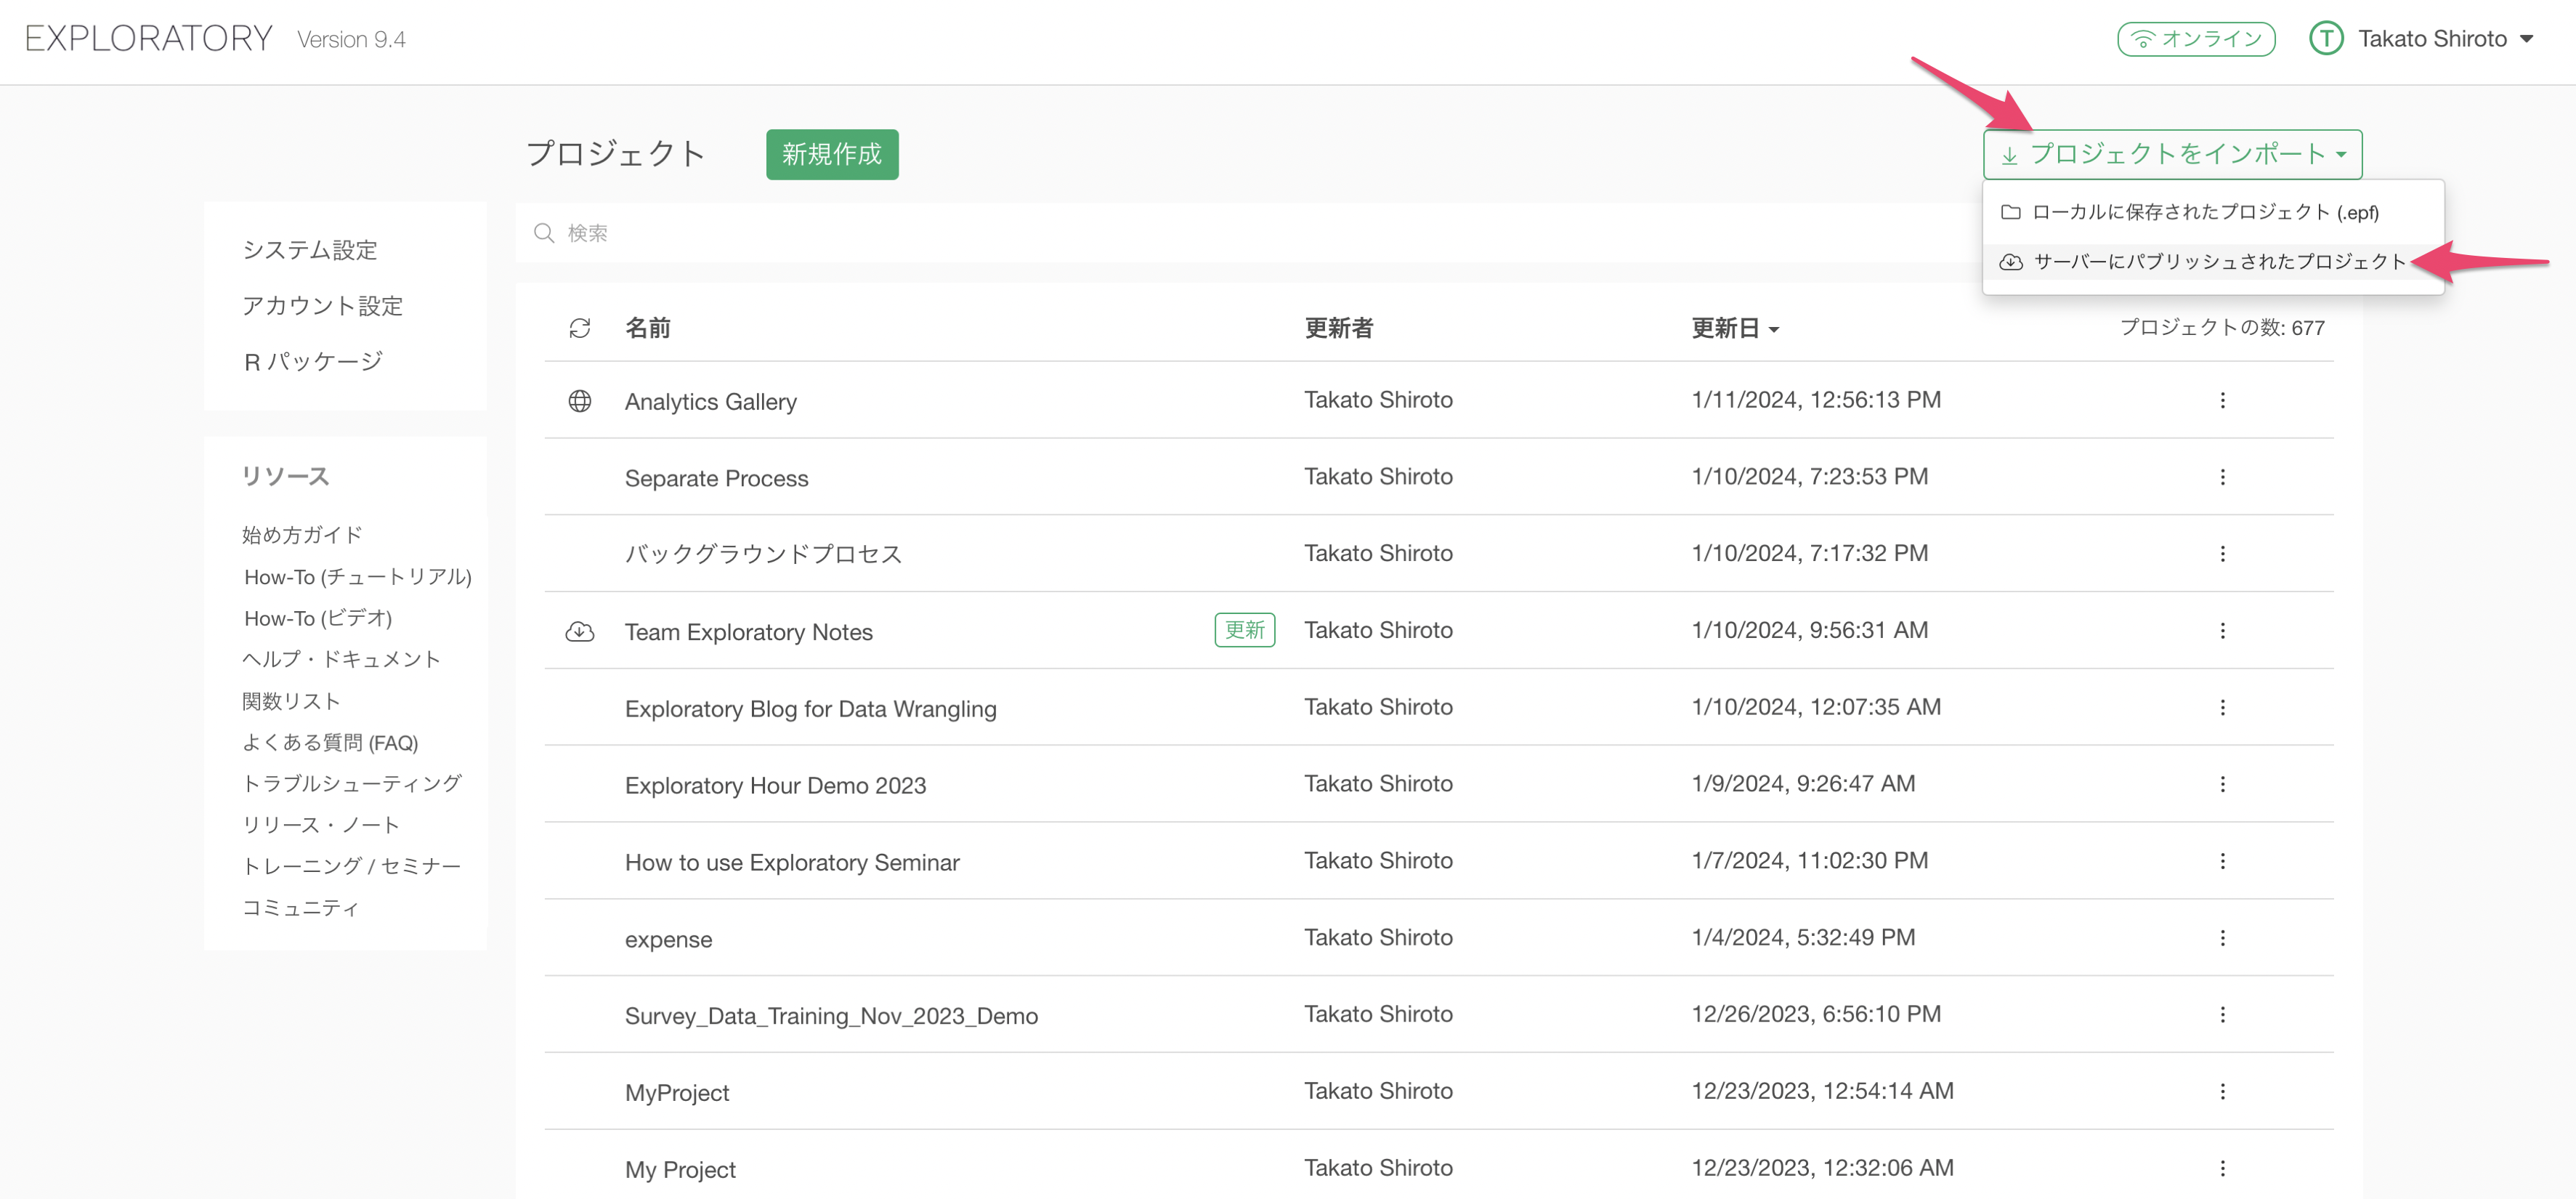Viewport: 2576px width, 1199px height.
Task: Open the バックグラウンドプロセス project
Action: tap(763, 554)
